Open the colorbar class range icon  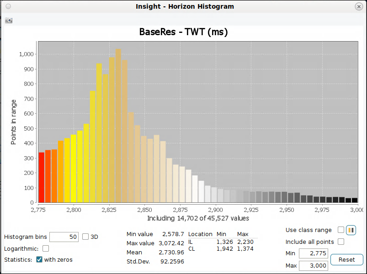[351, 230]
